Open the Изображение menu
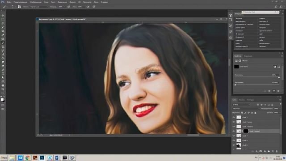This screenshot has height=161, width=286. point(36,2)
